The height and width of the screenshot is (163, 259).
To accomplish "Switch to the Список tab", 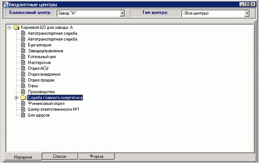I will pos(60,156).
